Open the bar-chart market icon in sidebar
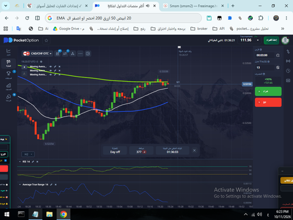 [8, 86]
